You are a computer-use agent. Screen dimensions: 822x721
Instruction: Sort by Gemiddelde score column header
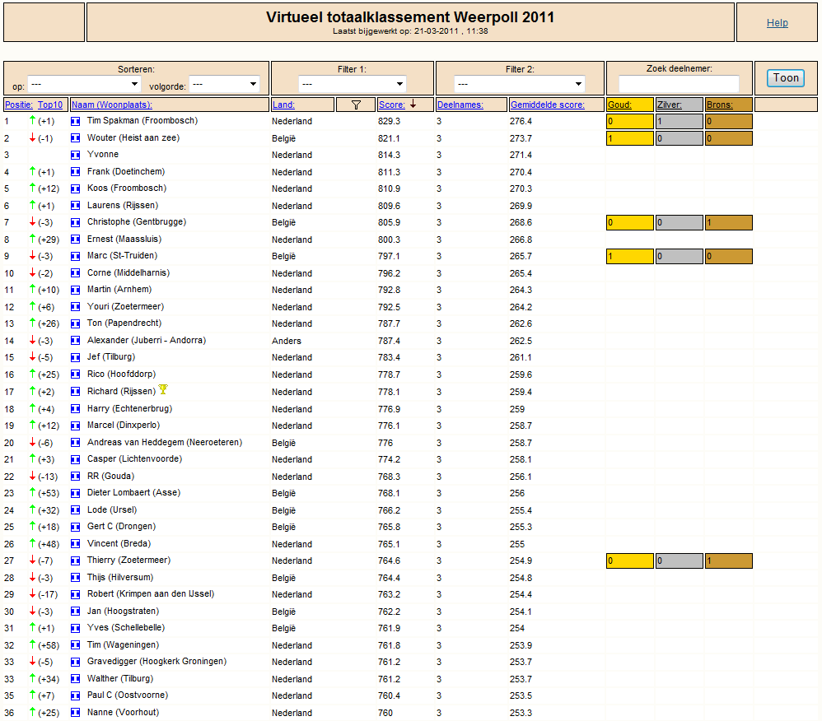547,105
